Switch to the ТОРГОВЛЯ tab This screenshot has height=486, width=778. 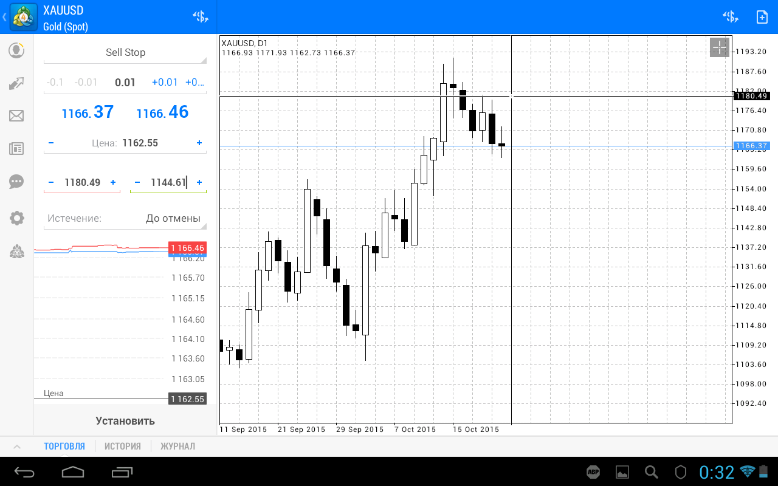64,447
